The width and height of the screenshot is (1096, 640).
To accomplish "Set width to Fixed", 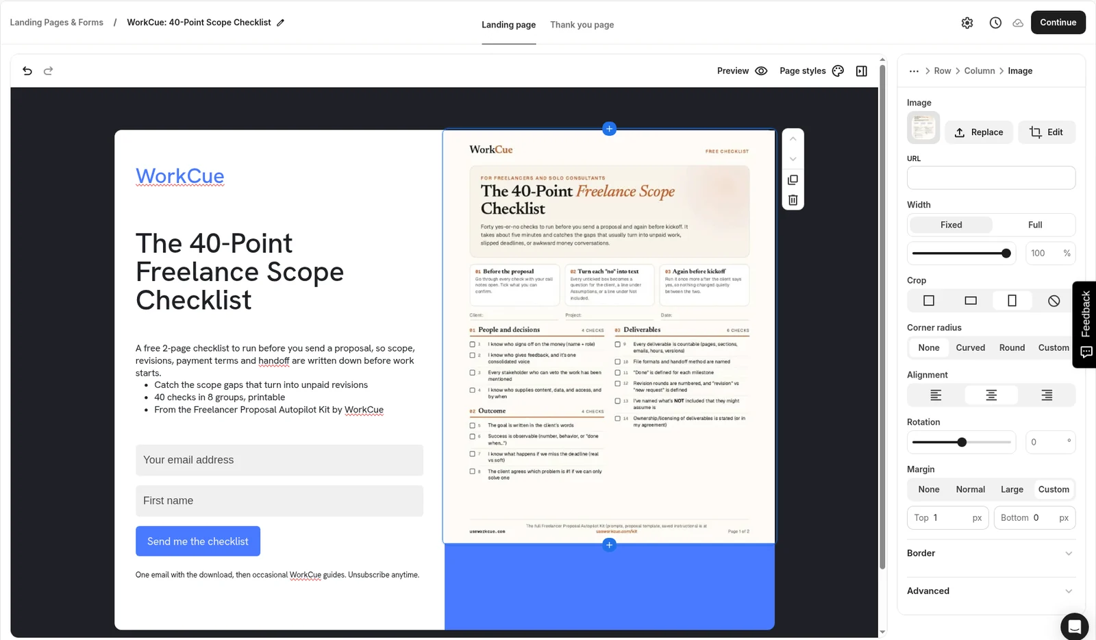I will tap(951, 225).
